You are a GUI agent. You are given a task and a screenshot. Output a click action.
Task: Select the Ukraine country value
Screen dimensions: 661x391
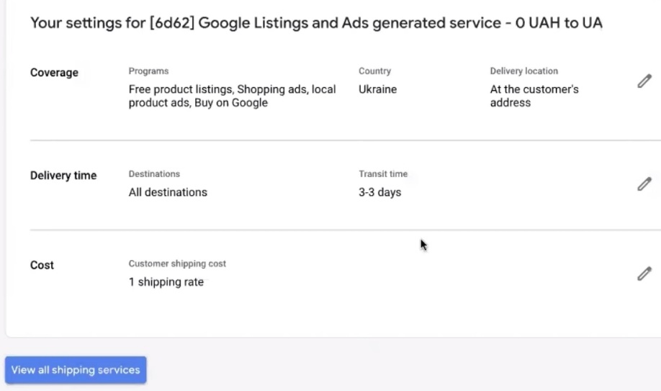pos(377,89)
